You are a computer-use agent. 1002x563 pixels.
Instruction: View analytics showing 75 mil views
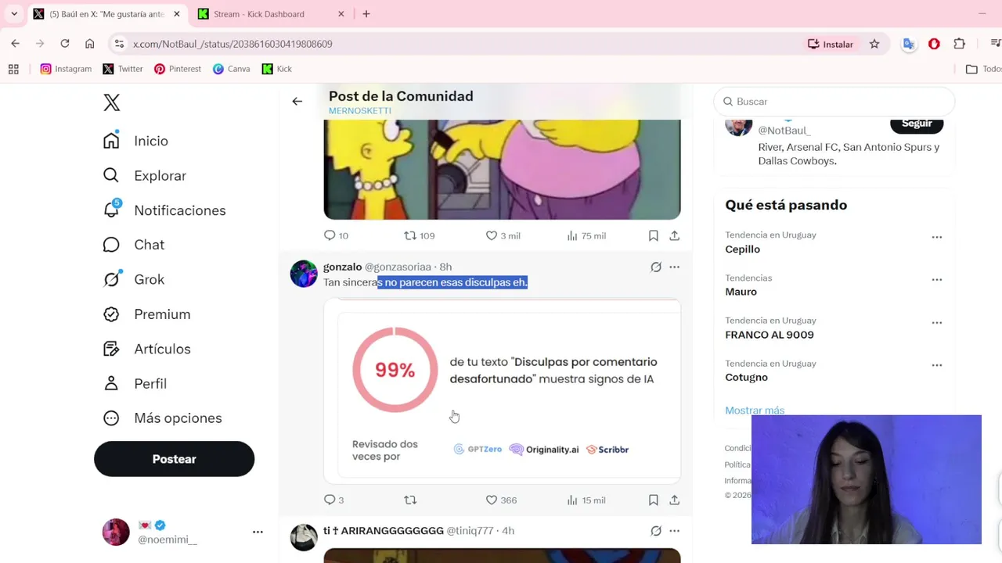click(586, 235)
